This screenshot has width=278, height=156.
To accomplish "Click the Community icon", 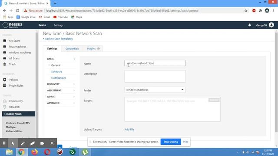I will [5, 101].
